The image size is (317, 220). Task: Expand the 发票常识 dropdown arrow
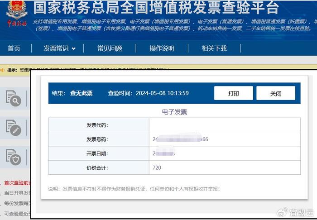tap(73, 49)
